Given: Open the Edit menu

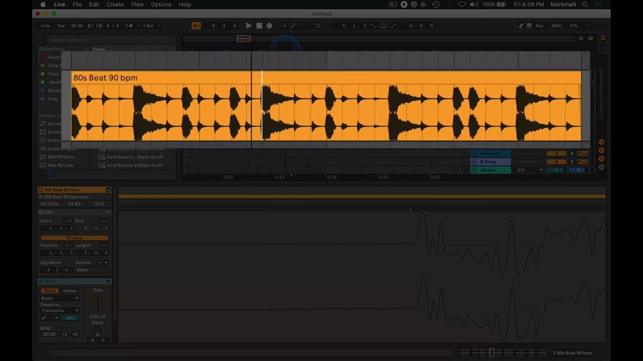Looking at the screenshot, I should (94, 5).
